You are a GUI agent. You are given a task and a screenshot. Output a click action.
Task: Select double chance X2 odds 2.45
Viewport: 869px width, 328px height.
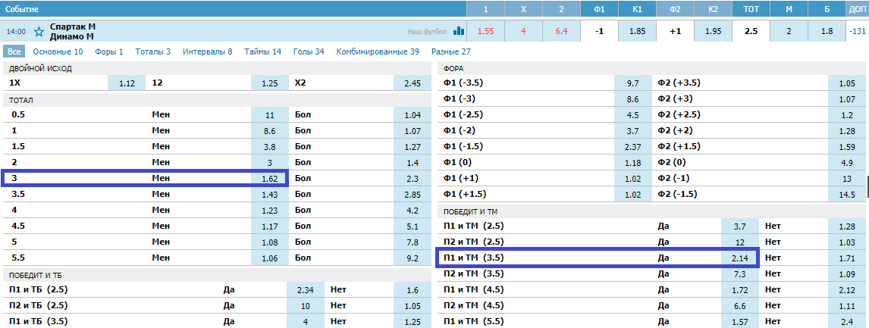pos(413,83)
